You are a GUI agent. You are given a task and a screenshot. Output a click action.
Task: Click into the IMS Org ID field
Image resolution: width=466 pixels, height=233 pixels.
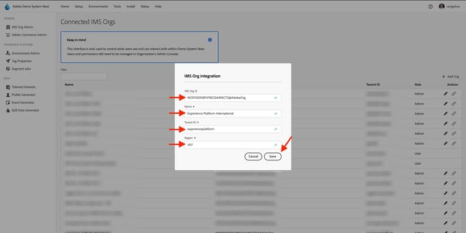pyautogui.click(x=233, y=98)
